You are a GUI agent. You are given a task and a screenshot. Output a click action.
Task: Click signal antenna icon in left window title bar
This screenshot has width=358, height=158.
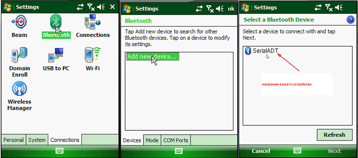point(91,7)
